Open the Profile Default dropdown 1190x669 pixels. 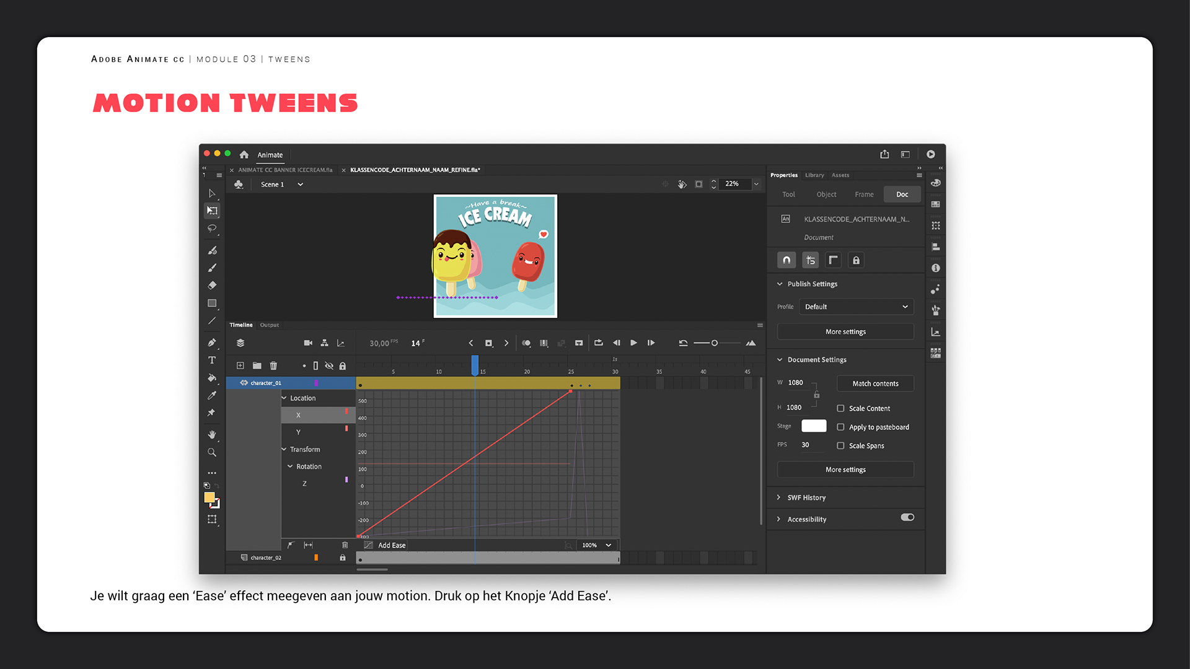pos(855,307)
